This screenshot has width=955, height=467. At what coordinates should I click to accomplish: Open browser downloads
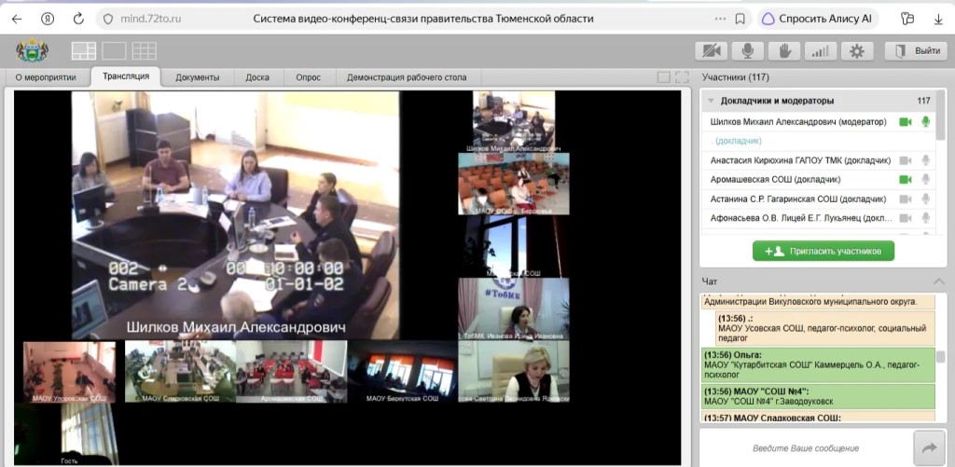tap(938, 19)
